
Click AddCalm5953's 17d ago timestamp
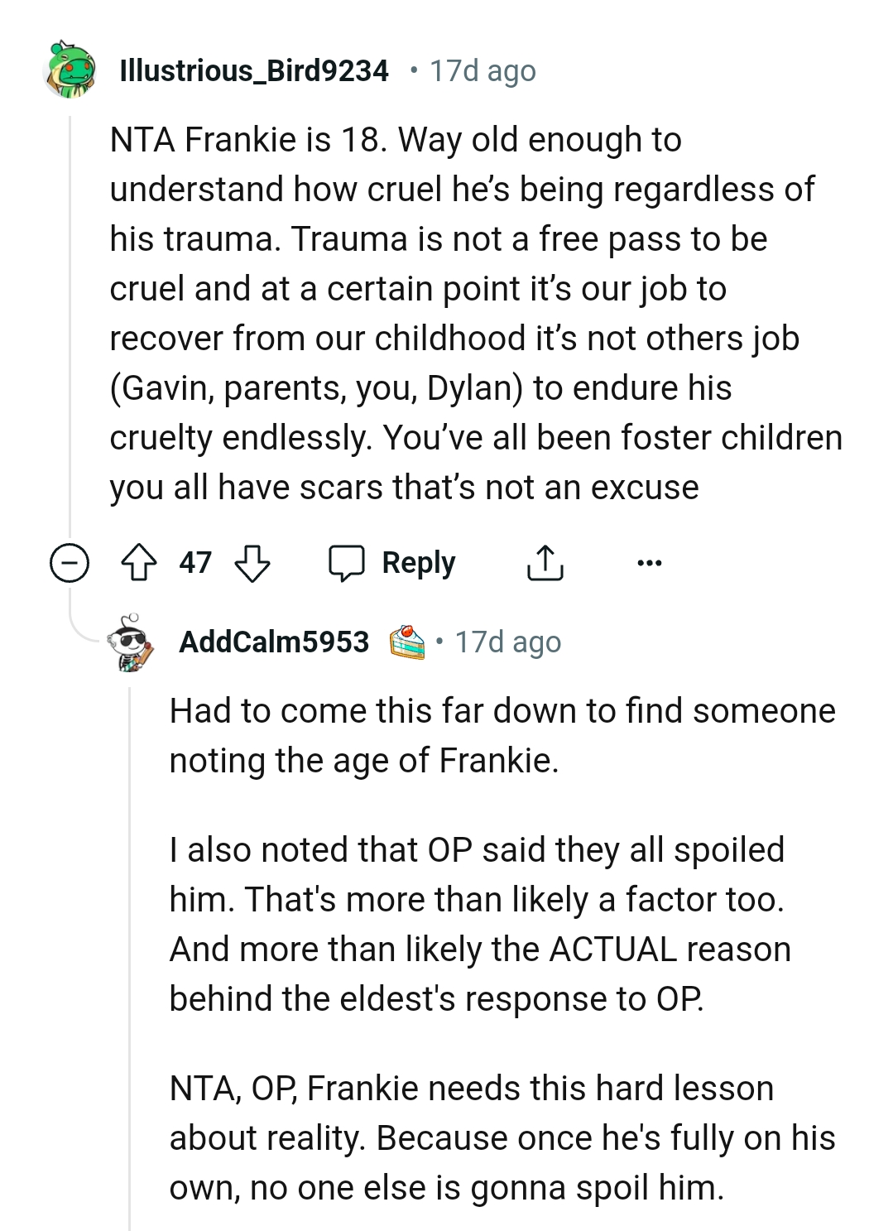coord(507,642)
